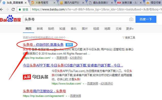Image resolution: width=162 pixels, height=100 pixels.
Task: Select the 地图 search category
Action: tap(107, 29)
